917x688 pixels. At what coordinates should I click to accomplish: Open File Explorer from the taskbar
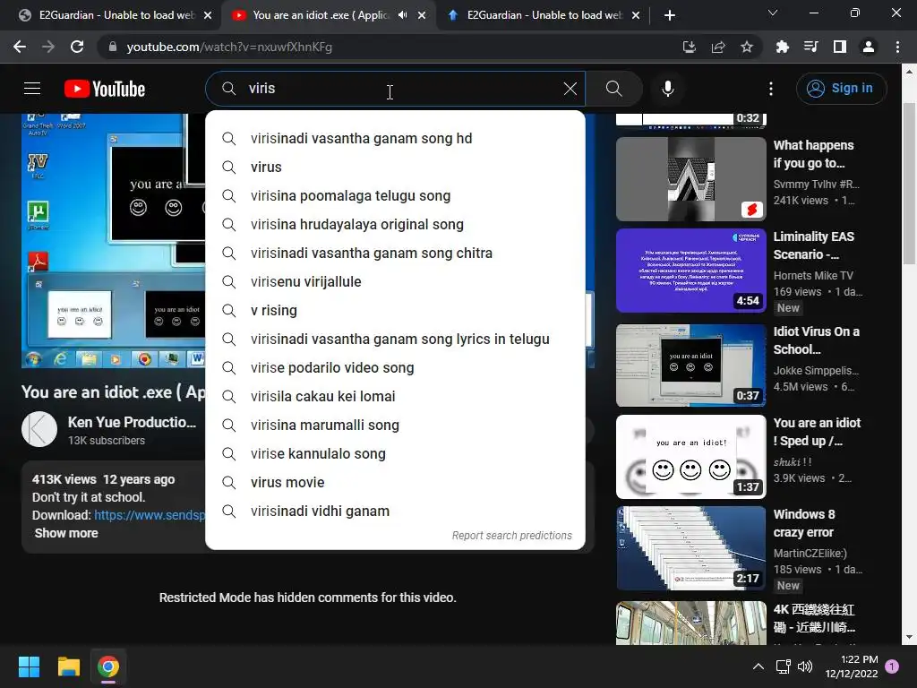[68, 666]
